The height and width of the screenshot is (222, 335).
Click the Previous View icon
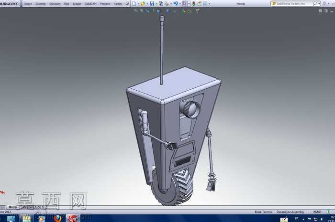147,11
